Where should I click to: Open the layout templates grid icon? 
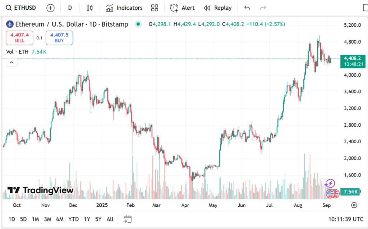[x=155, y=8]
